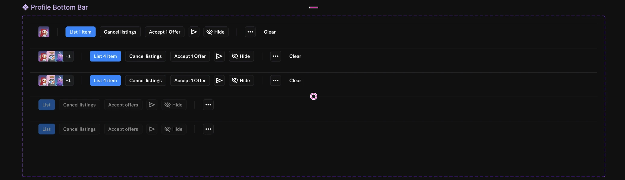The image size is (625, 180).
Task: Open three-dot menu in the upper disabled row
Action: (208, 105)
